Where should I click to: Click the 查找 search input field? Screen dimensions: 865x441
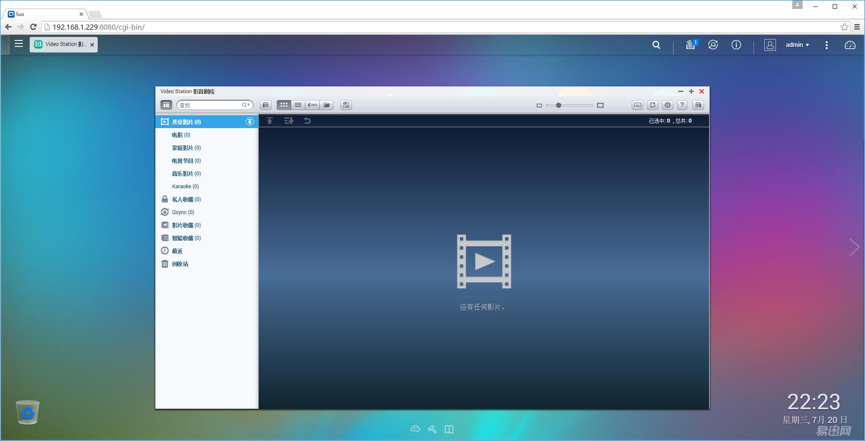point(209,105)
